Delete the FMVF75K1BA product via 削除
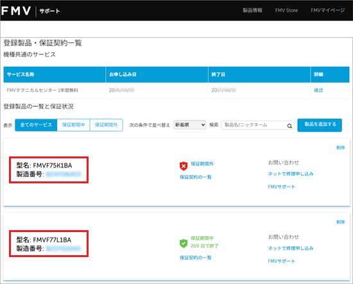The height and width of the screenshot is (284, 353). point(341,147)
